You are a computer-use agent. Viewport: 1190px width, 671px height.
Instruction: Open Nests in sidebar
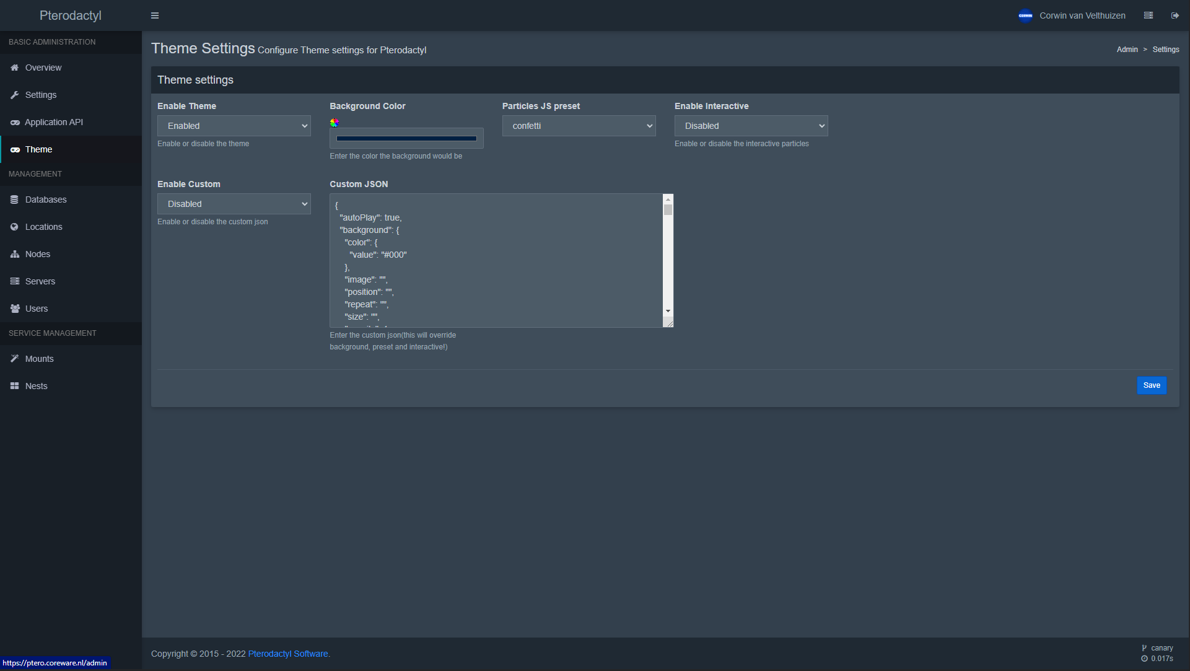(71, 386)
